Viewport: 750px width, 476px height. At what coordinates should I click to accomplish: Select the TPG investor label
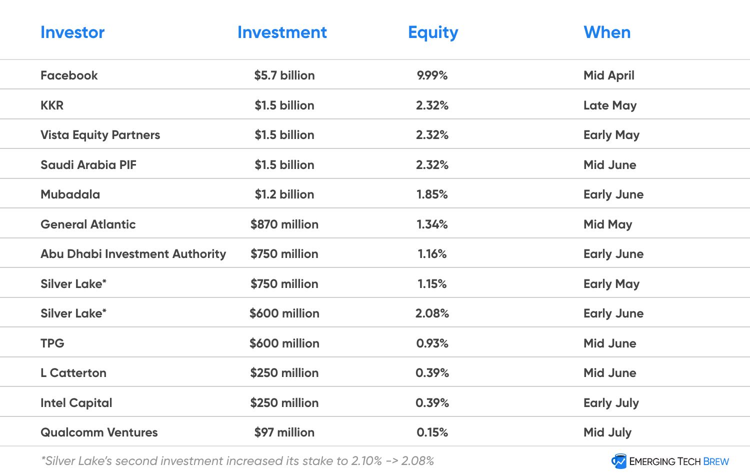52,343
